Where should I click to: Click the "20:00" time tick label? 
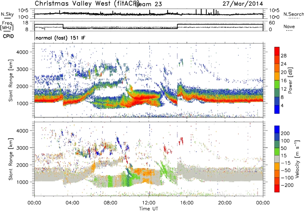(225, 203)
